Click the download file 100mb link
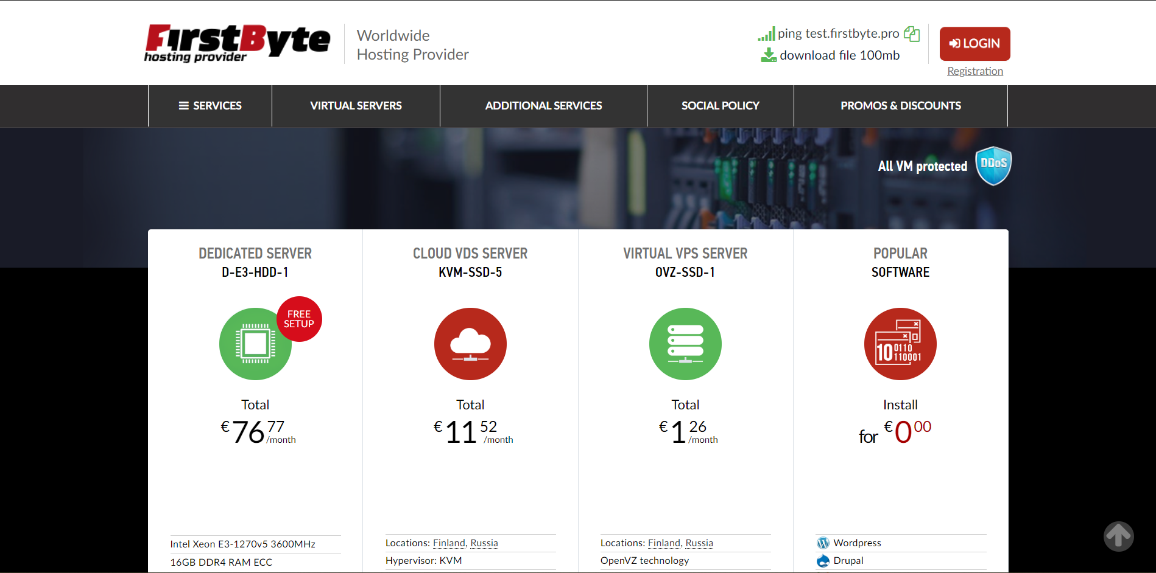 click(839, 55)
